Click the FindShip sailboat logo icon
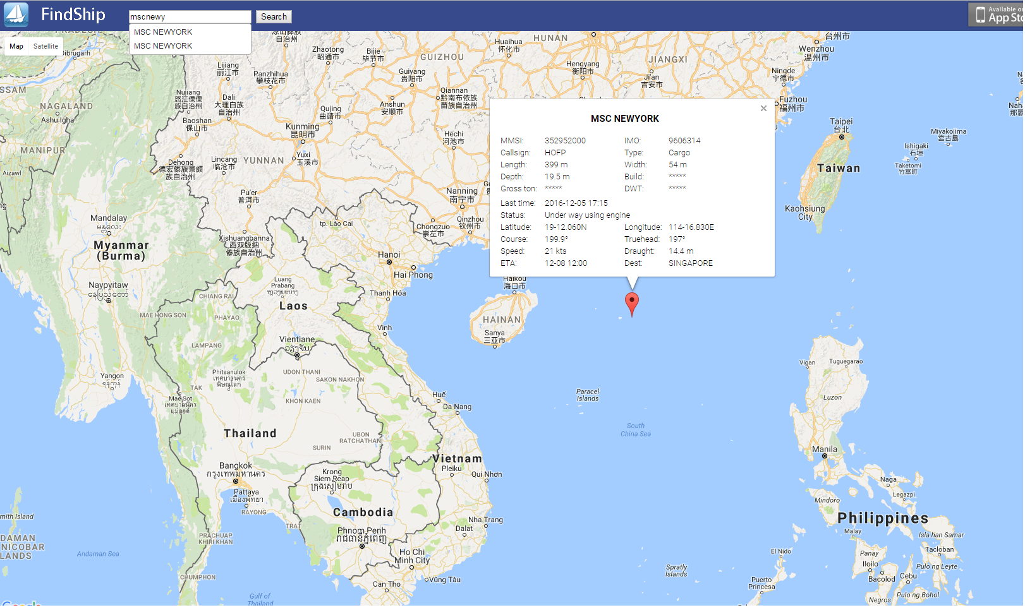The image size is (1025, 610). tap(16, 15)
